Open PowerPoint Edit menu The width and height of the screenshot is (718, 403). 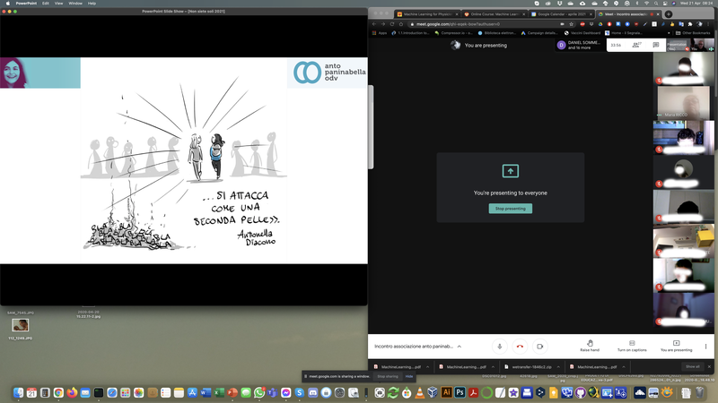pyautogui.click(x=46, y=4)
